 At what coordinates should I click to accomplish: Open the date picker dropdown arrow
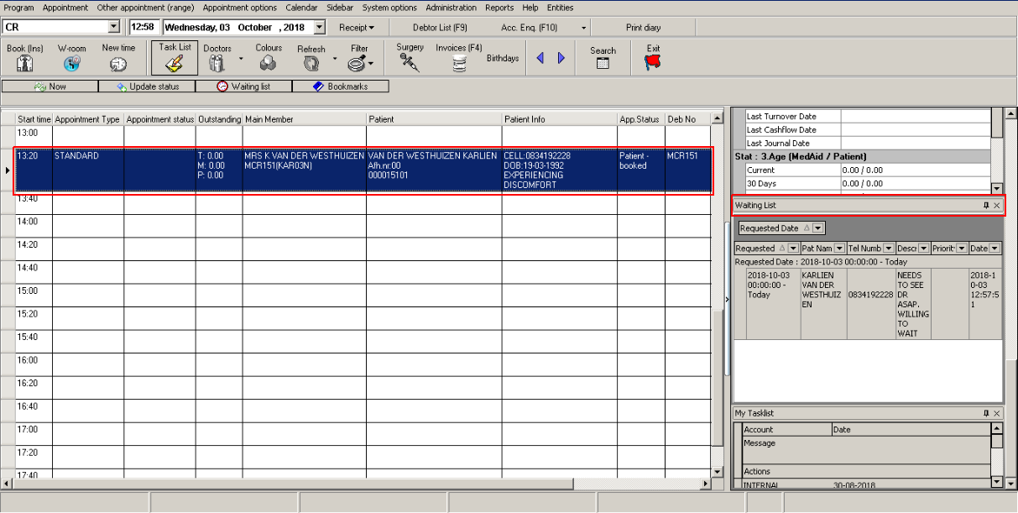click(318, 28)
